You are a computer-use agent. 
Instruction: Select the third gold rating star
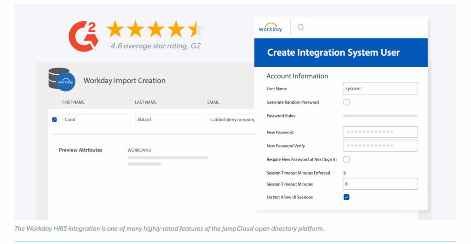155,29
